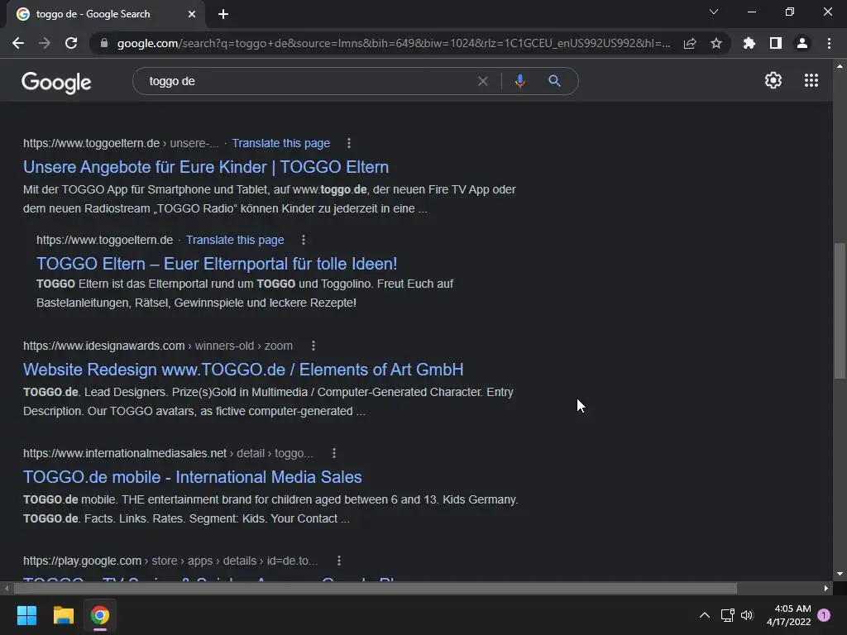Bookmark this tab with the star icon

[x=716, y=43]
